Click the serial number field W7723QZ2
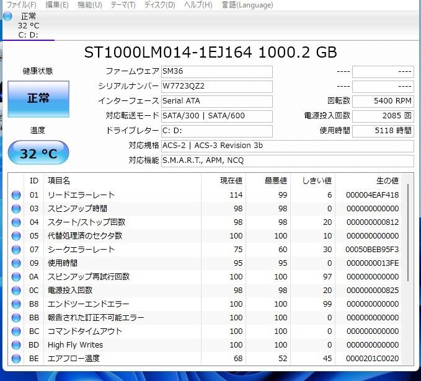This screenshot has height=381, width=421. pyautogui.click(x=216, y=86)
